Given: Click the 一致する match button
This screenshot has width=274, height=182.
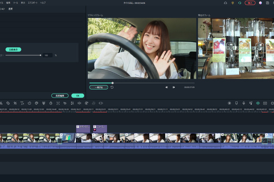Looking at the screenshot, I should [x=99, y=87].
